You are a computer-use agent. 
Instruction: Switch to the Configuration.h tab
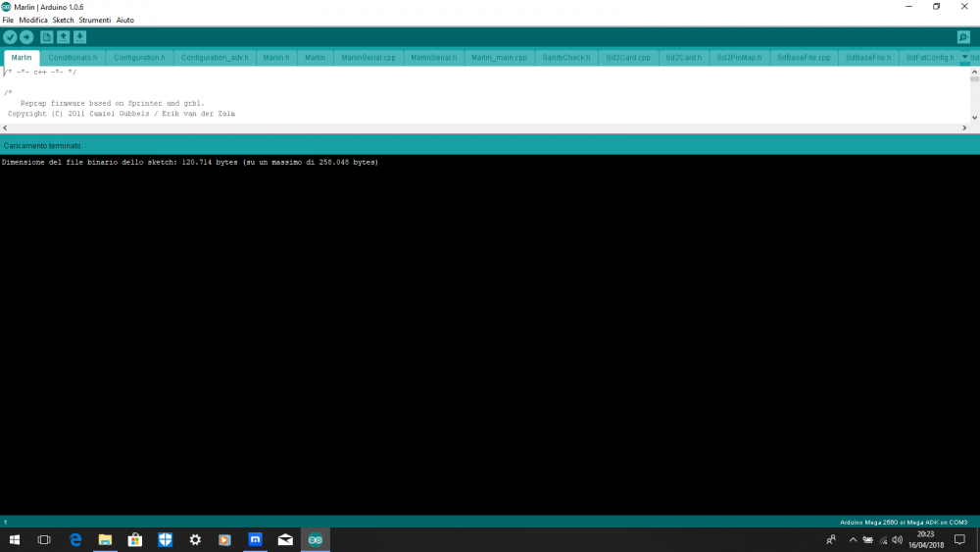pos(139,58)
